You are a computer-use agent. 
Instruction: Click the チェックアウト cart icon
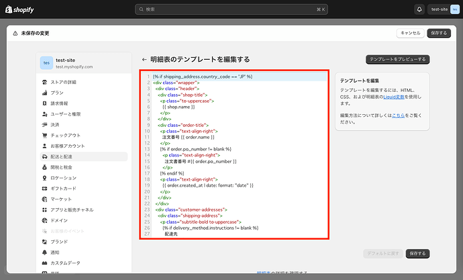click(44, 135)
